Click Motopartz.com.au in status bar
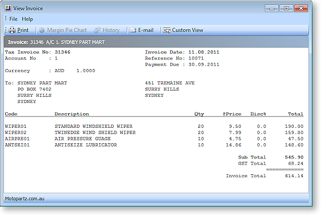 point(24,199)
